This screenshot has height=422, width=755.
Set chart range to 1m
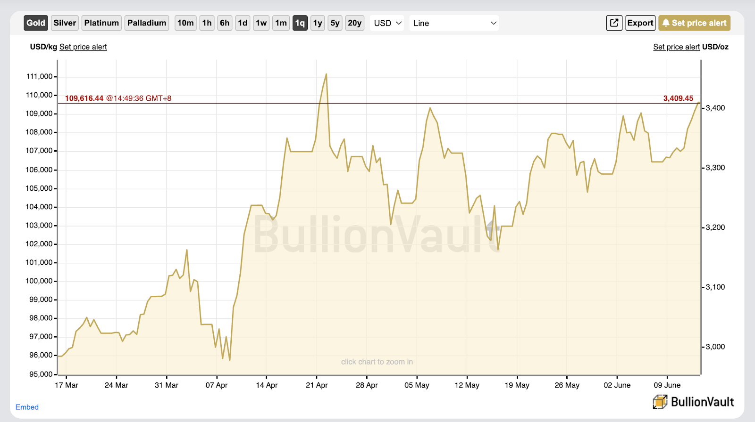(x=281, y=23)
